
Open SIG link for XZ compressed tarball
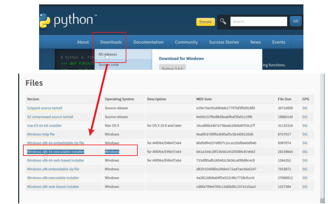pyautogui.click(x=305, y=117)
